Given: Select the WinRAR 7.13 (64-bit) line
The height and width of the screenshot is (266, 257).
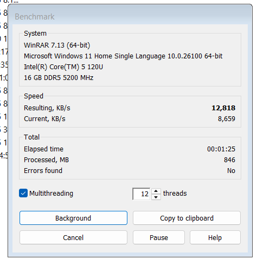Looking at the screenshot, I should 57,45.
